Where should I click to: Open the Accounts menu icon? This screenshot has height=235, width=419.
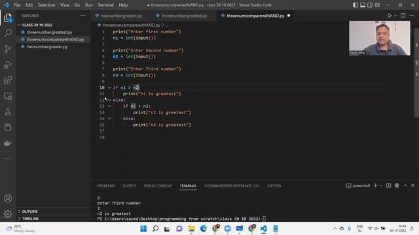pyautogui.click(x=8, y=198)
